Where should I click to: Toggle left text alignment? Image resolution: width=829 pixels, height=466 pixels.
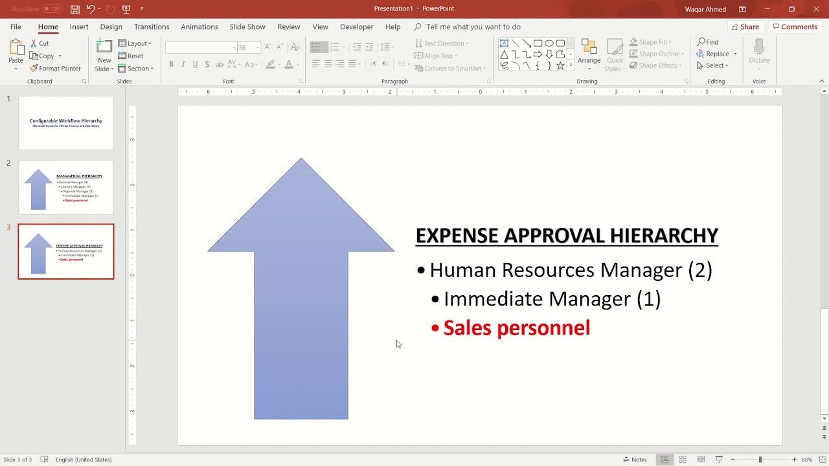coord(316,63)
